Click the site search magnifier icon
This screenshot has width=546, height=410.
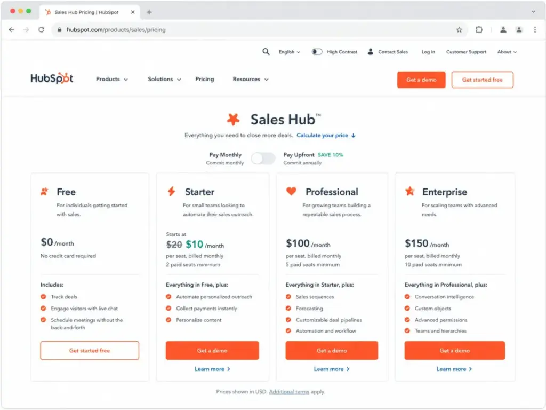(266, 52)
